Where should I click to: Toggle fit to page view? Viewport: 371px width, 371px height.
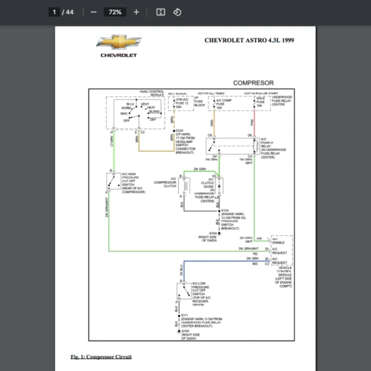point(160,12)
